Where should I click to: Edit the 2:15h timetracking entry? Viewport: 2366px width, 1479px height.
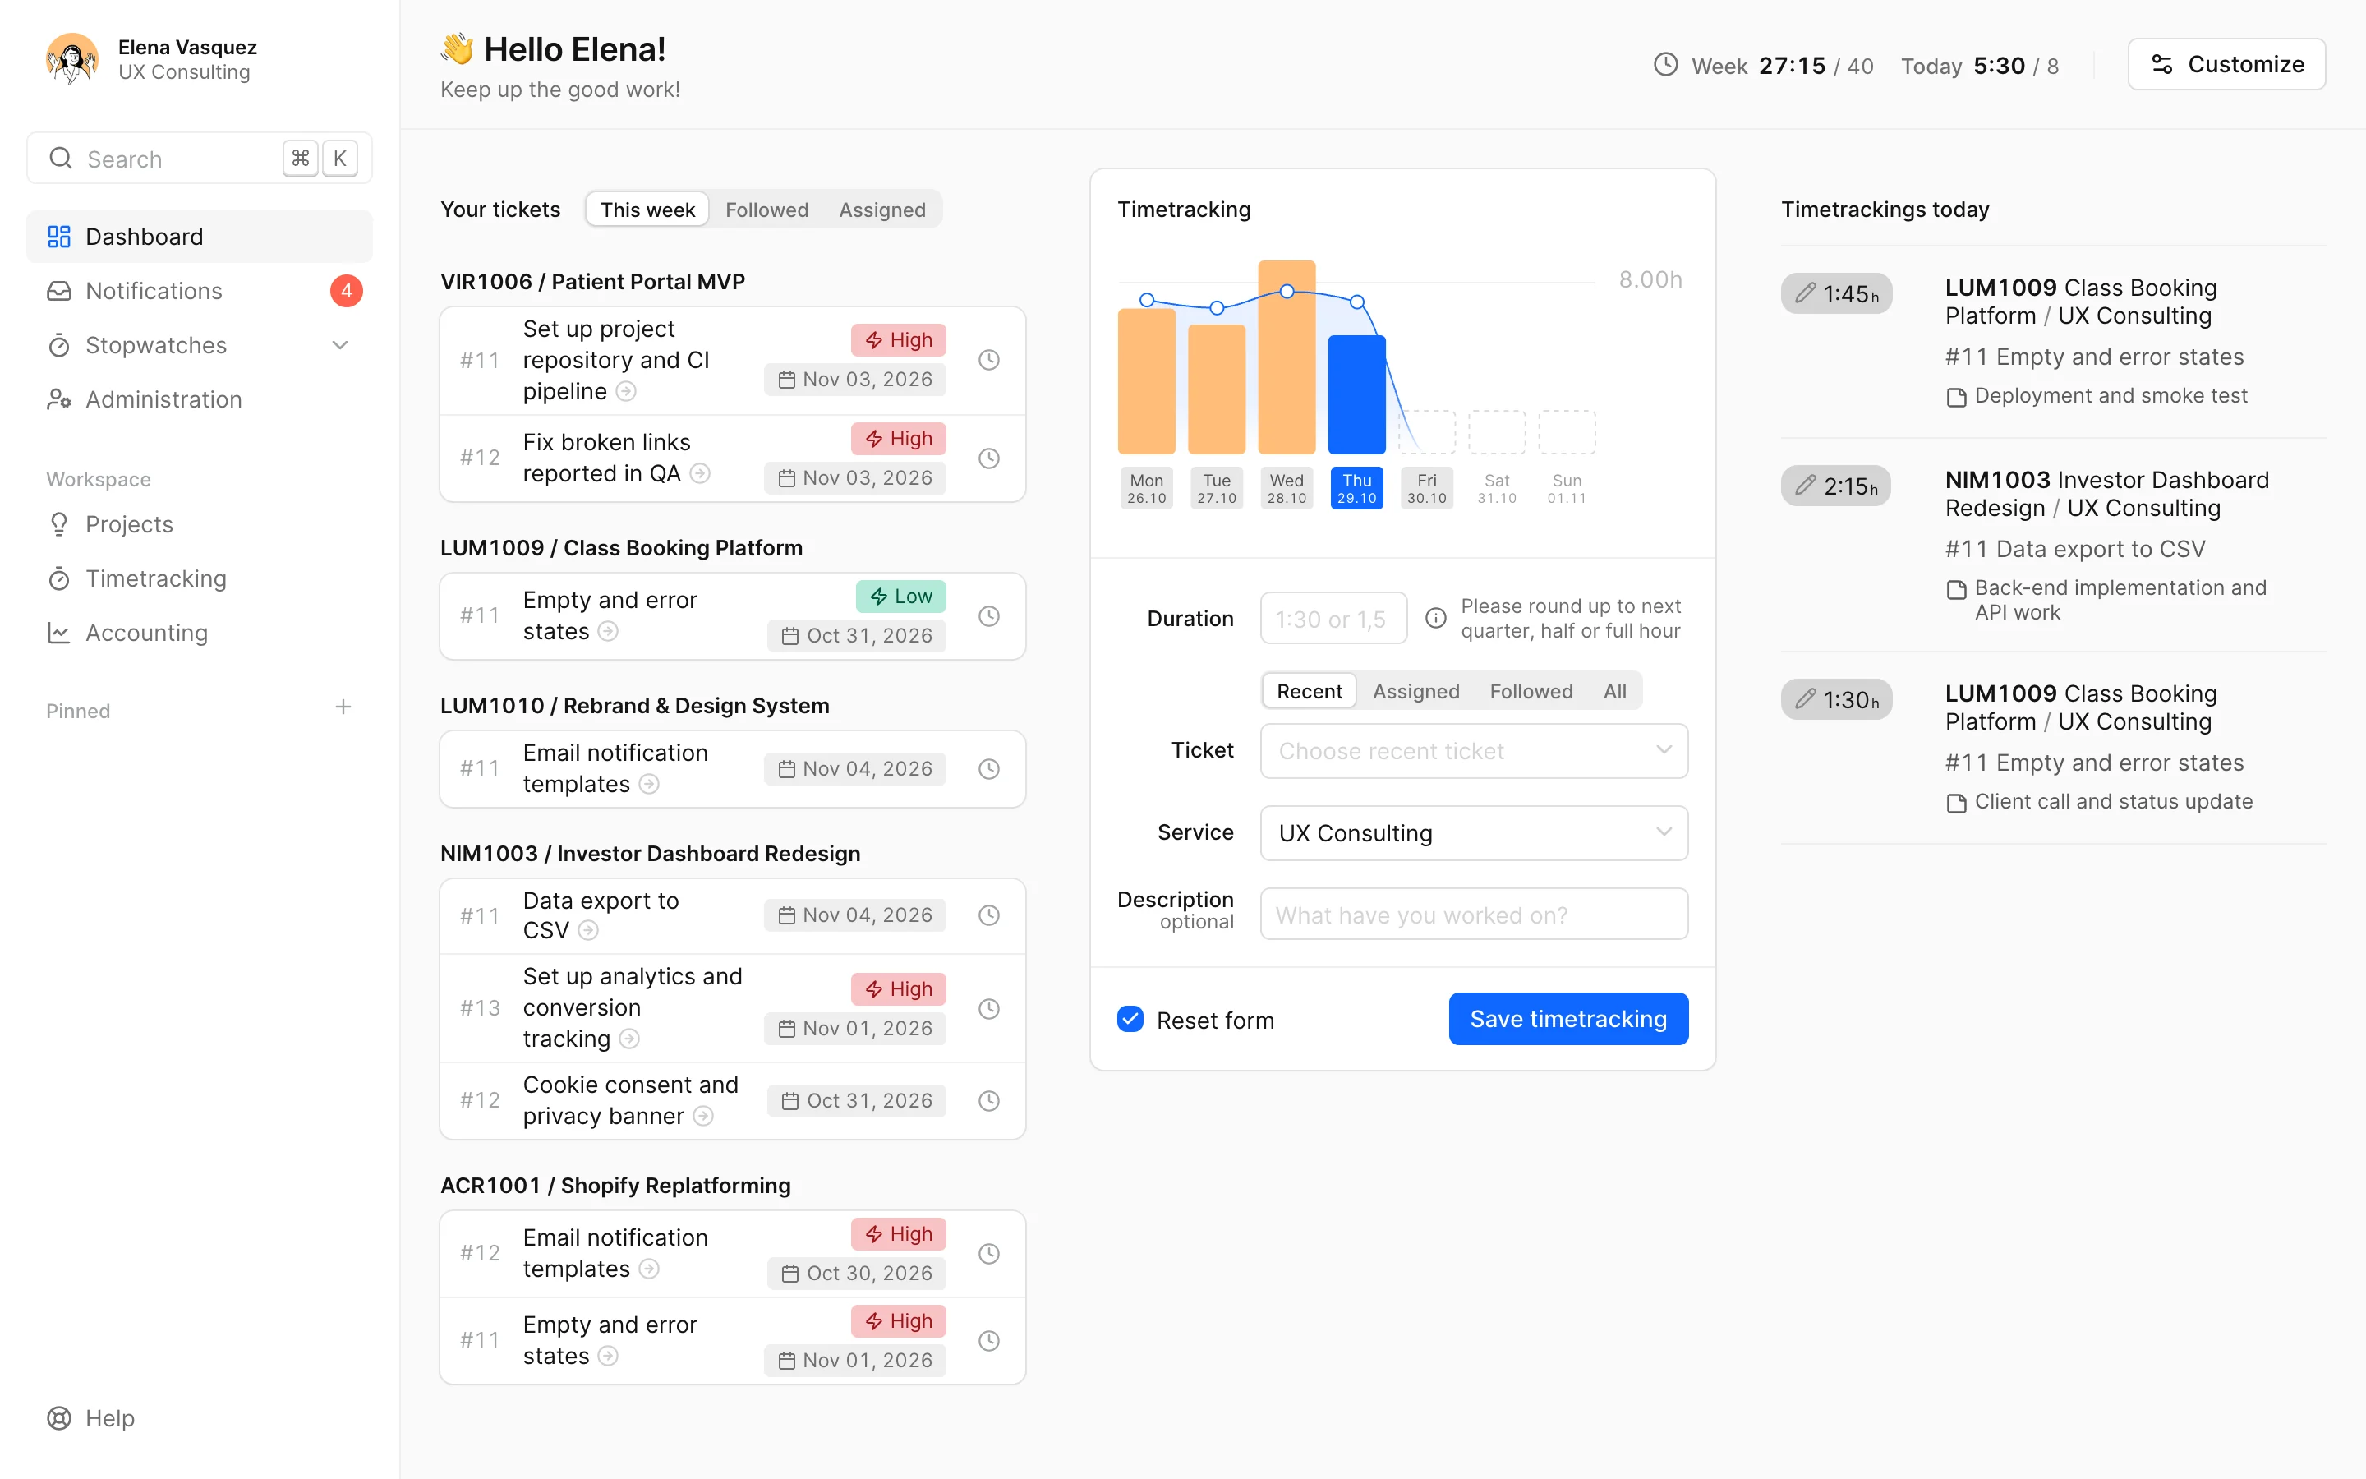(x=1836, y=486)
